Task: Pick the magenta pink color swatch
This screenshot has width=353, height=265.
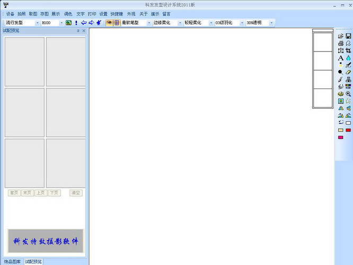Action: [x=341, y=137]
